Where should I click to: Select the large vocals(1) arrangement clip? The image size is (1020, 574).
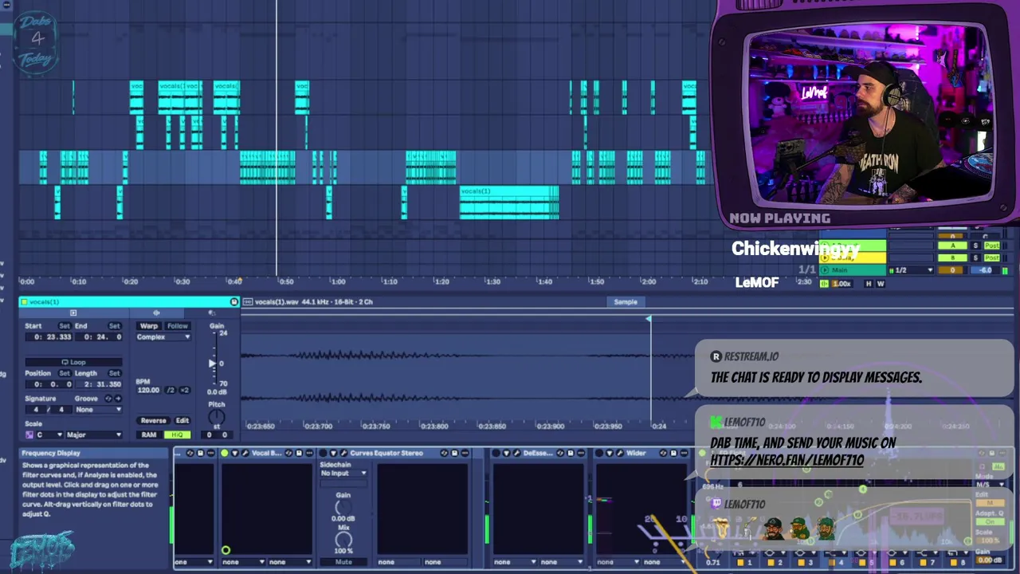click(509, 202)
